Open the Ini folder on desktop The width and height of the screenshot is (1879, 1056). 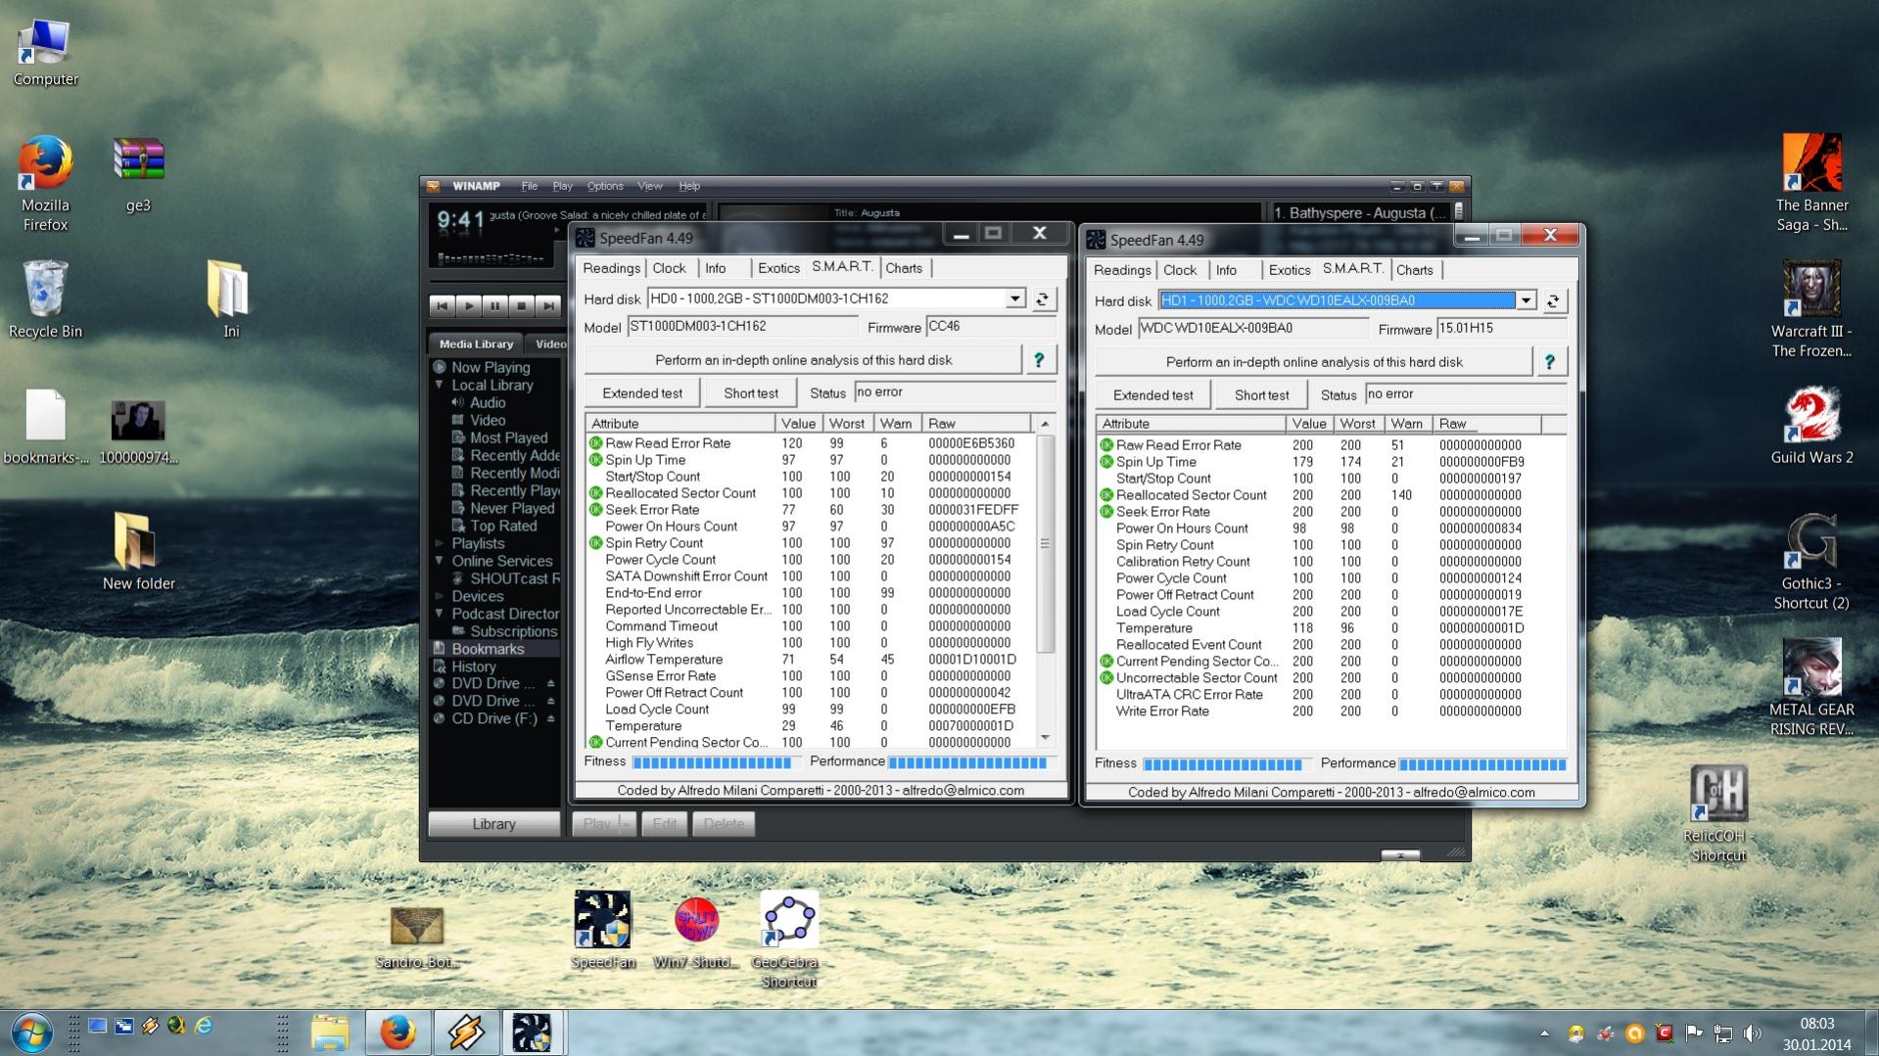231,299
